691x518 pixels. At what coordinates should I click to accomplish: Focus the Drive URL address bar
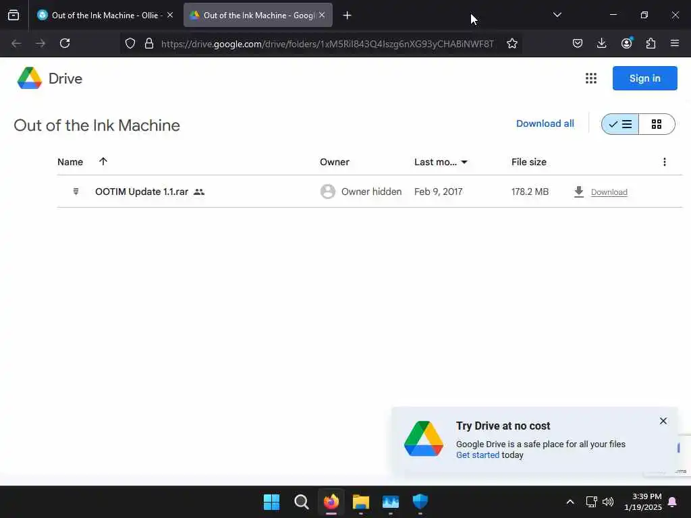coord(327,44)
